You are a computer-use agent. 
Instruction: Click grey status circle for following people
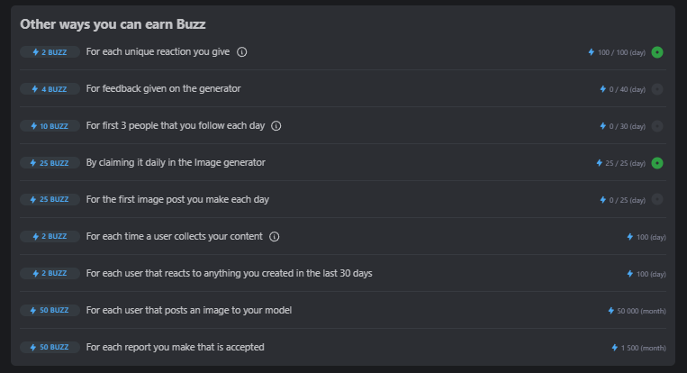pyautogui.click(x=657, y=126)
